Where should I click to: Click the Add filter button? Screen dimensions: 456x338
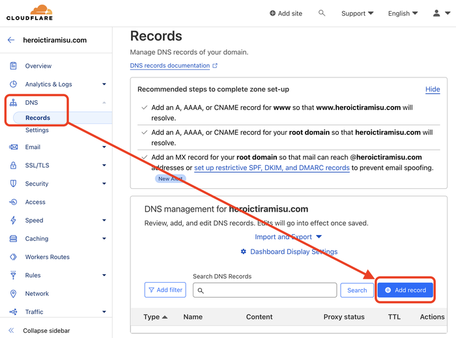pyautogui.click(x=165, y=290)
